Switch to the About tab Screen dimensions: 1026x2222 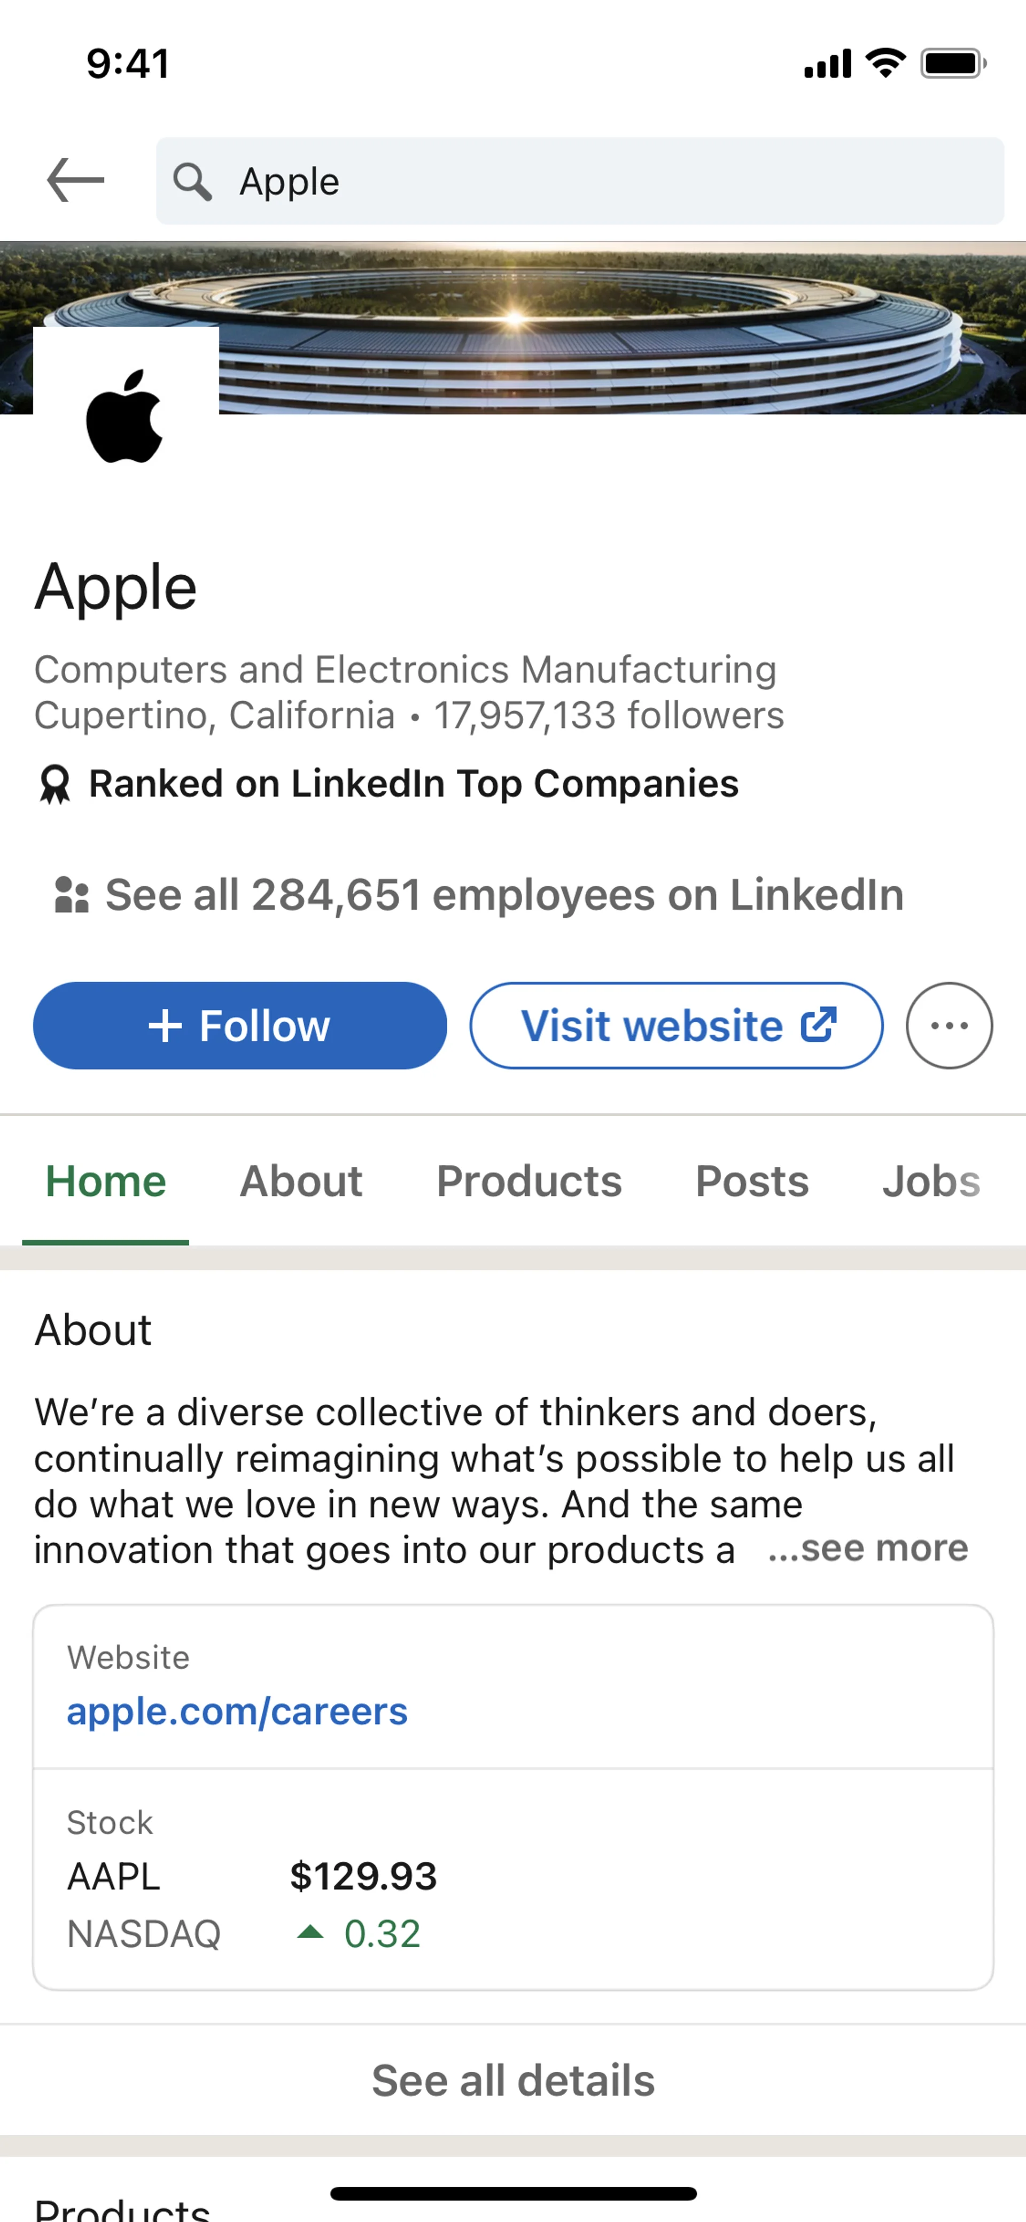pos(301,1181)
